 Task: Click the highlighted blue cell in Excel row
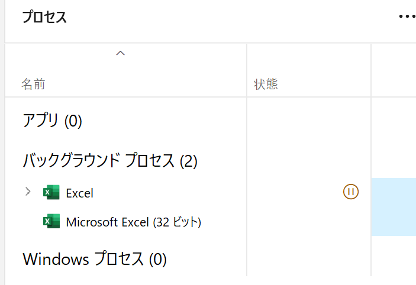click(394, 193)
